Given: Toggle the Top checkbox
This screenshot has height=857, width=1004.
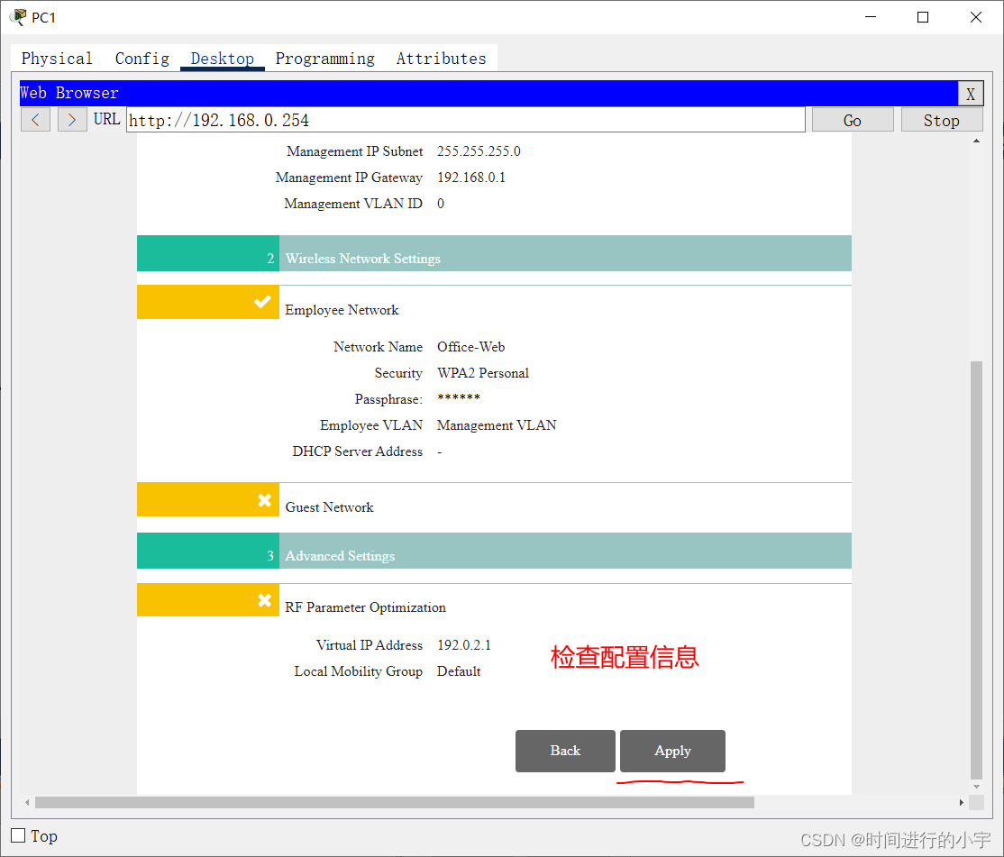Looking at the screenshot, I should [x=19, y=835].
